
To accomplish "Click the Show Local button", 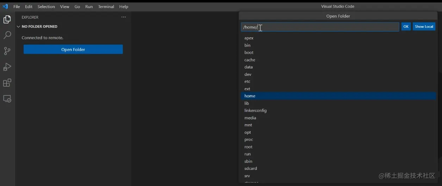I will point(424,27).
